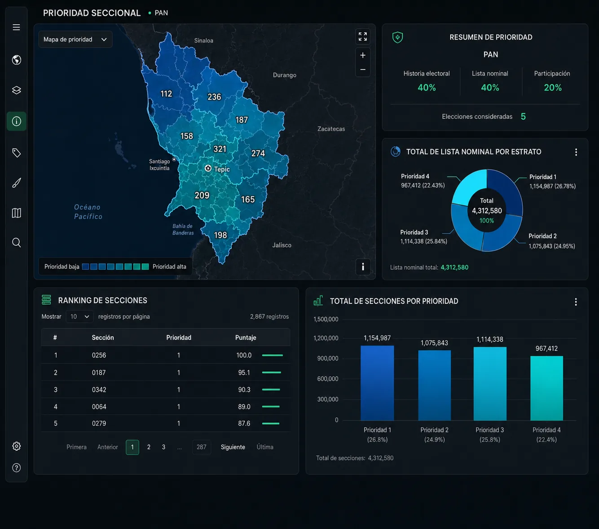599x529 pixels.
Task: Click map region labeled 198
Action: tap(220, 235)
